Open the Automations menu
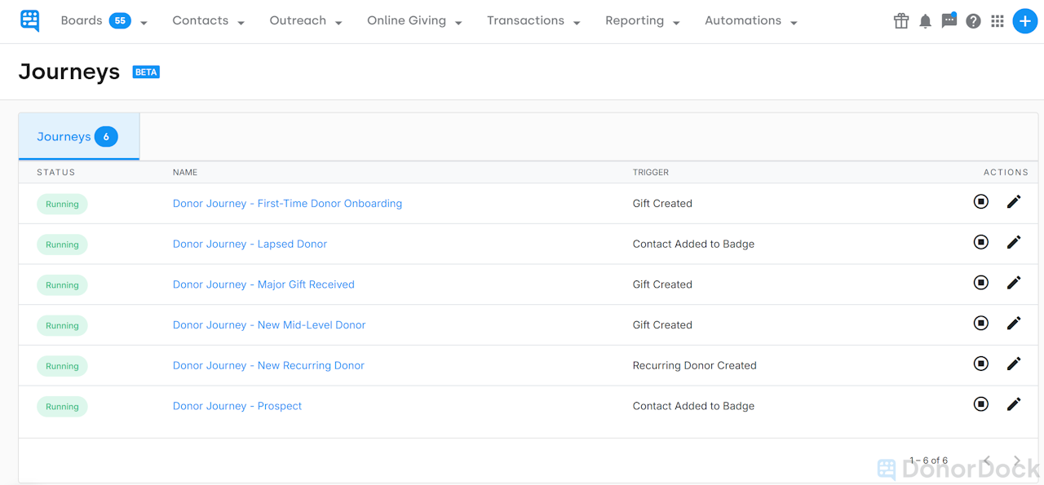The image size is (1044, 485). [x=750, y=20]
